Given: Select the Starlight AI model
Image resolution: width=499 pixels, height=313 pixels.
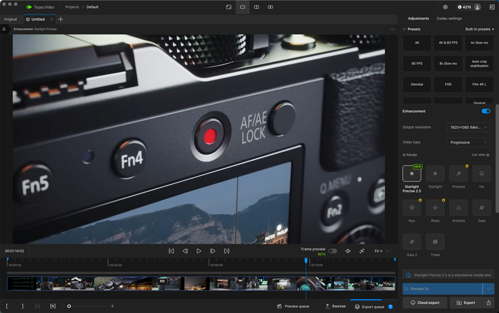Looking at the screenshot, I should [435, 173].
